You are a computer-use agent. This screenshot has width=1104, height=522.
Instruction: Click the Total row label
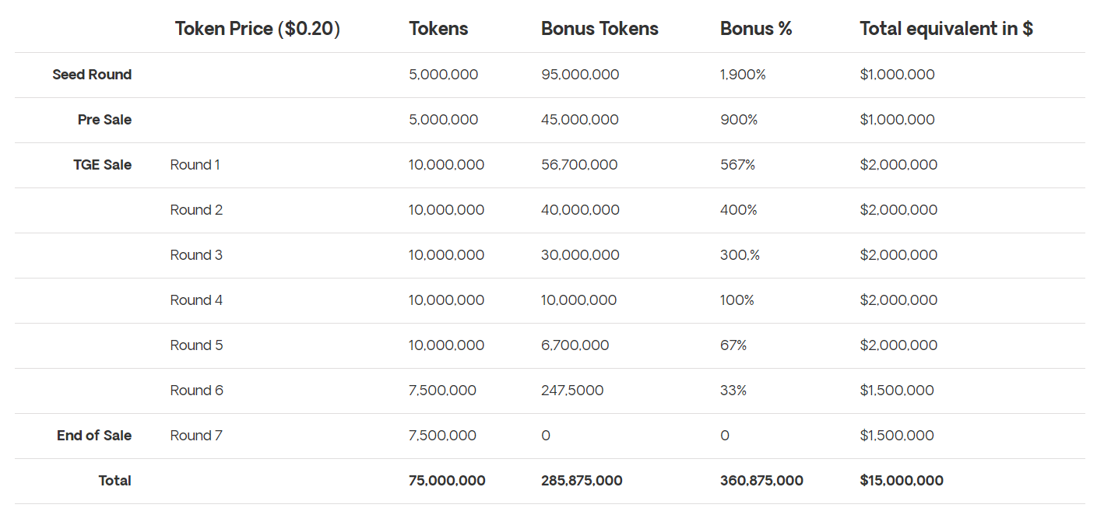114,481
